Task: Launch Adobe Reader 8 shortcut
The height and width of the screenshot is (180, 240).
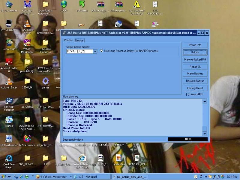Action: [x=9, y=65]
